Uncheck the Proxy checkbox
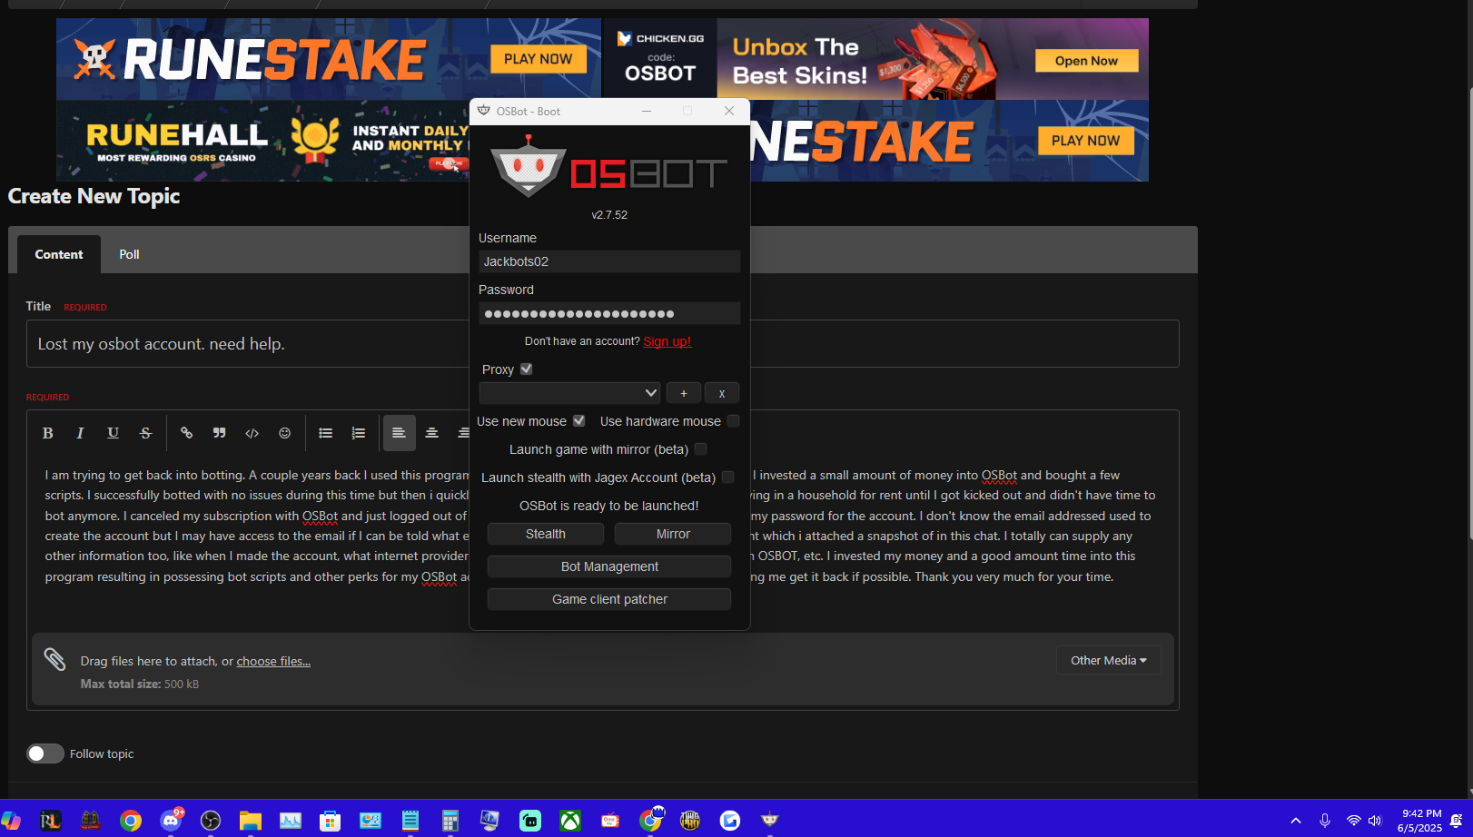The image size is (1473, 837). (x=527, y=369)
